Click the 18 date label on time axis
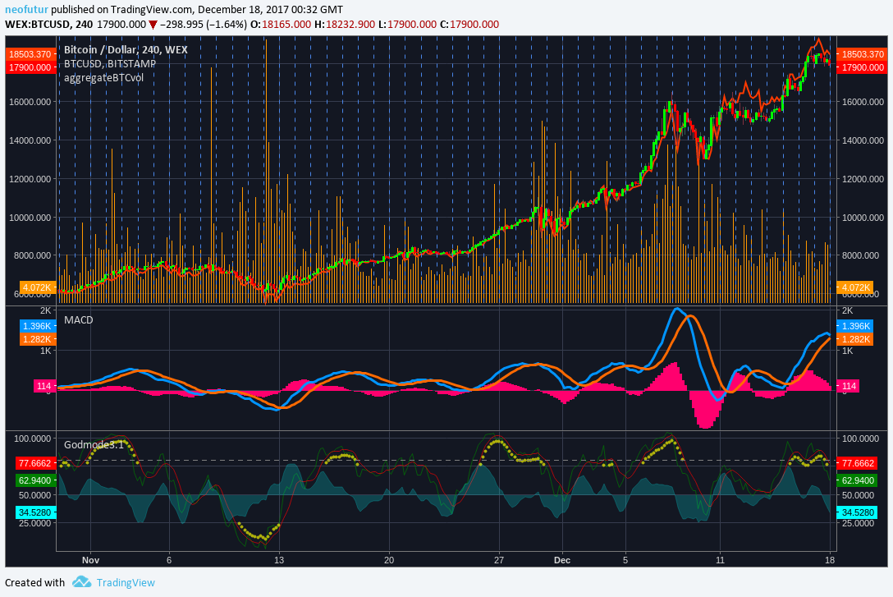 click(830, 560)
